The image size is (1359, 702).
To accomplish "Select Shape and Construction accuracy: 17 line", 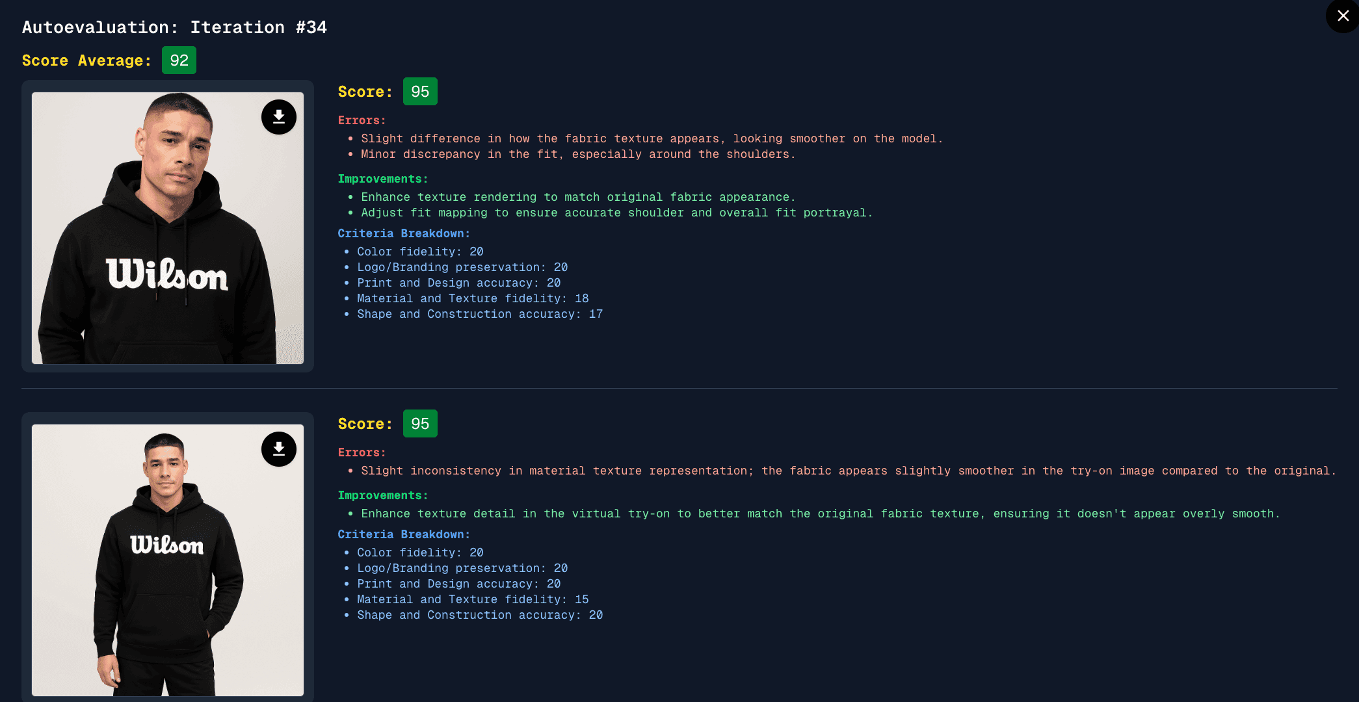I will tap(480, 314).
